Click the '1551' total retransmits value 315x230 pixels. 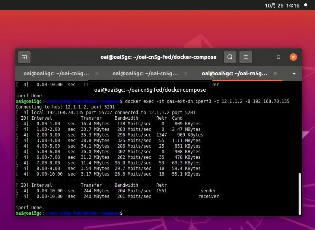pyautogui.click(x=162, y=191)
